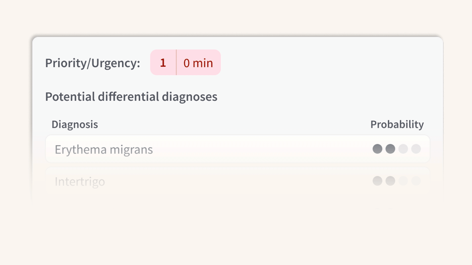Click empty panel space right of "0 min"
472x265 pixels.
[315, 63]
